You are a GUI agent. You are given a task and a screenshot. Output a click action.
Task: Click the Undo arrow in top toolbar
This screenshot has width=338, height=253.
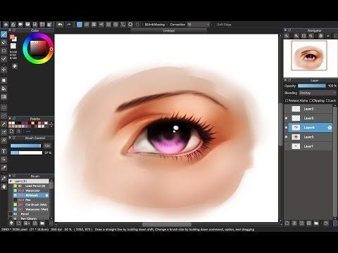point(61,25)
